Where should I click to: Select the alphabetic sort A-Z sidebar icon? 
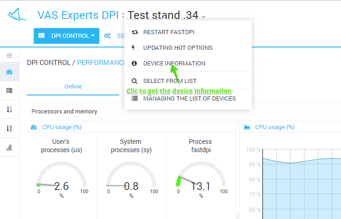(9, 129)
